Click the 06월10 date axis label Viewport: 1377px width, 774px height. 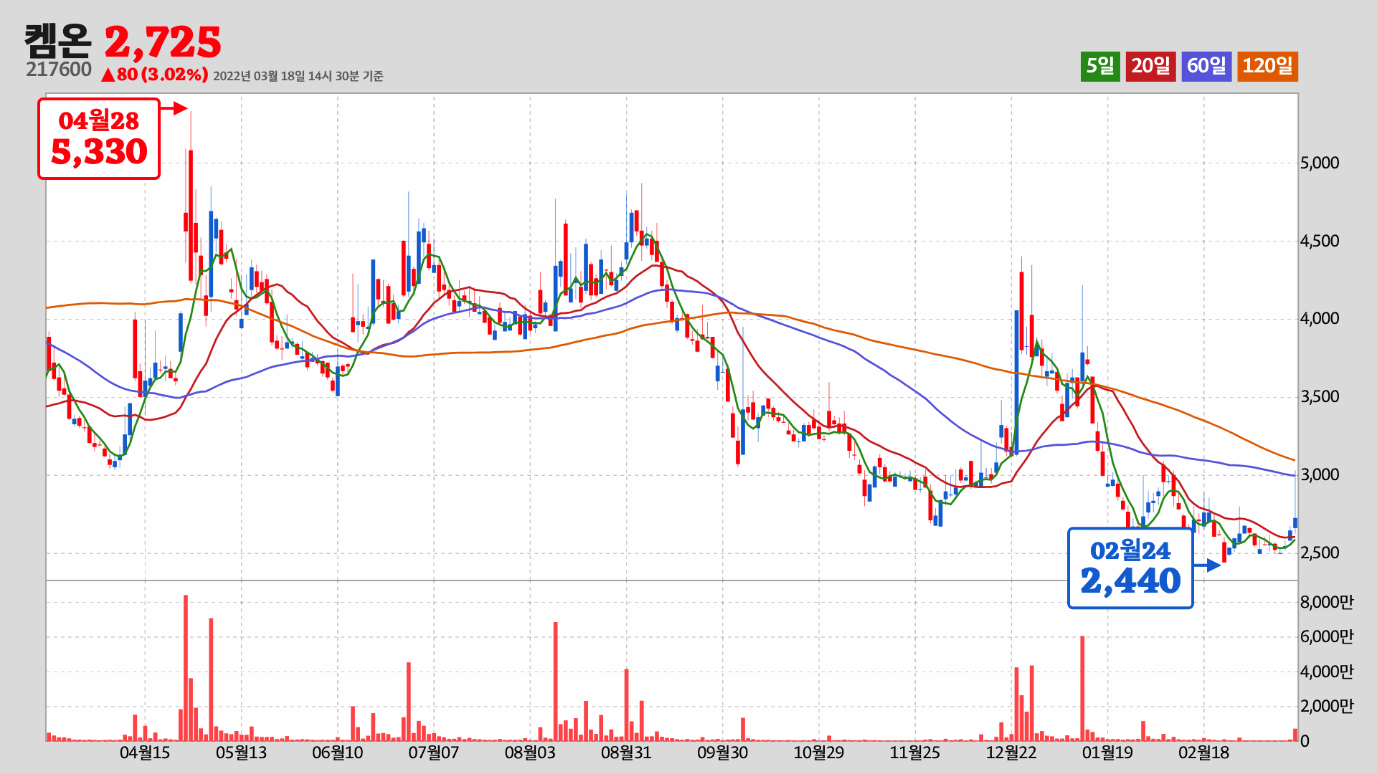pyautogui.click(x=338, y=753)
